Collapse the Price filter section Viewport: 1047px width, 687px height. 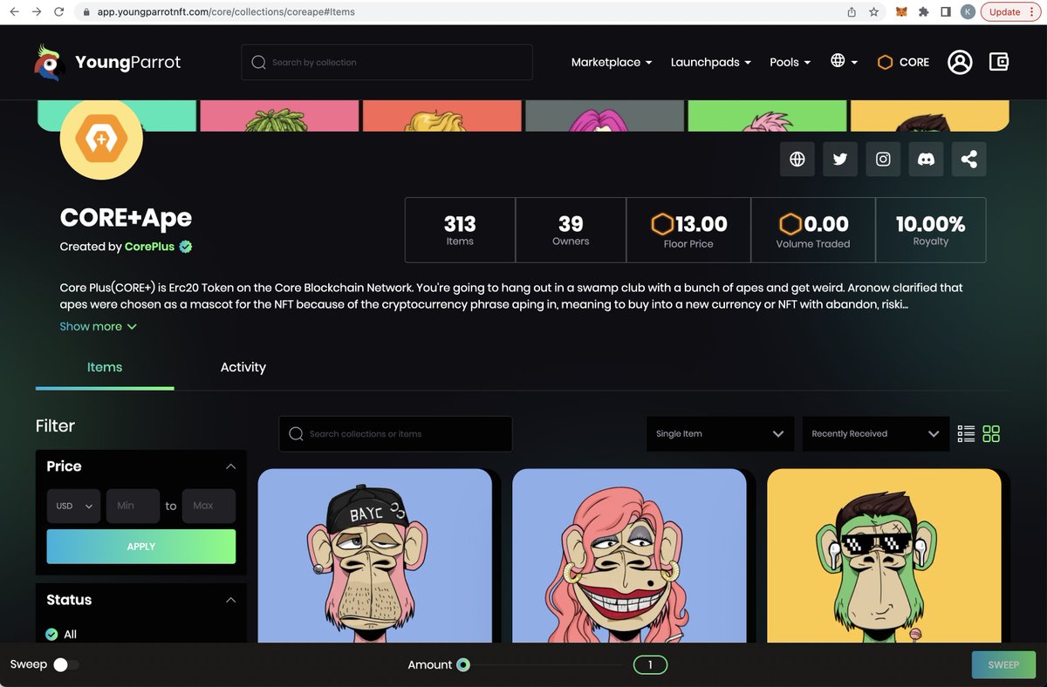point(230,466)
